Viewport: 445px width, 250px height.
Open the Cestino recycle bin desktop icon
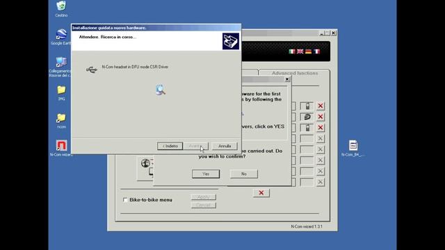pos(61,8)
